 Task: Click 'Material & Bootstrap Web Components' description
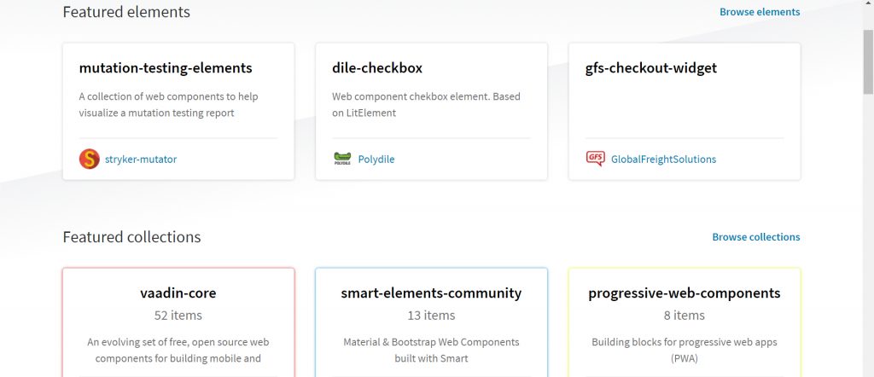pyautogui.click(x=431, y=351)
